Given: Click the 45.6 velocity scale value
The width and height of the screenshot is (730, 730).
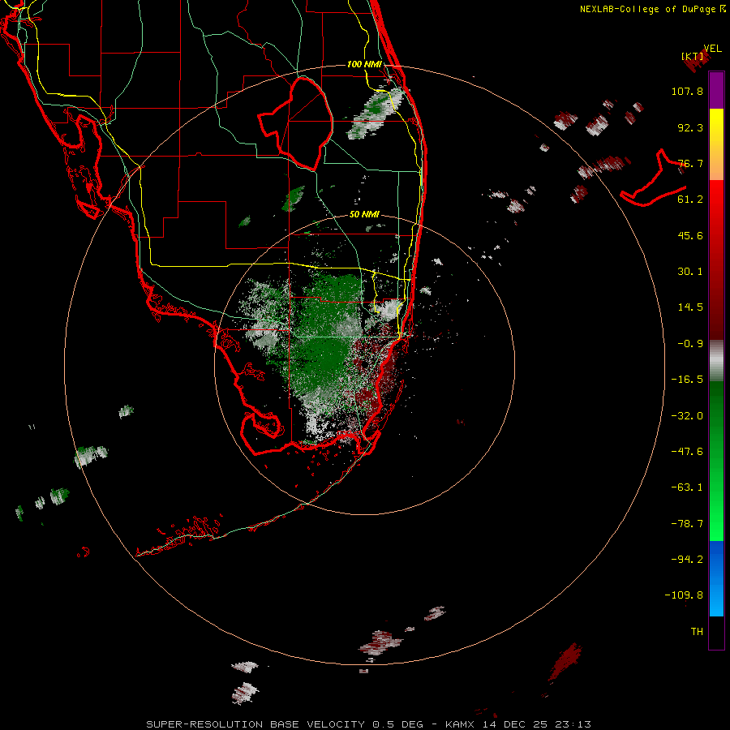Looking at the screenshot, I should click(690, 235).
